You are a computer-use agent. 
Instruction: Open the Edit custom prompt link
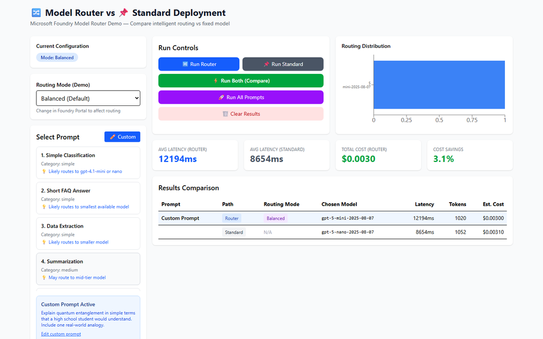[x=61, y=334]
